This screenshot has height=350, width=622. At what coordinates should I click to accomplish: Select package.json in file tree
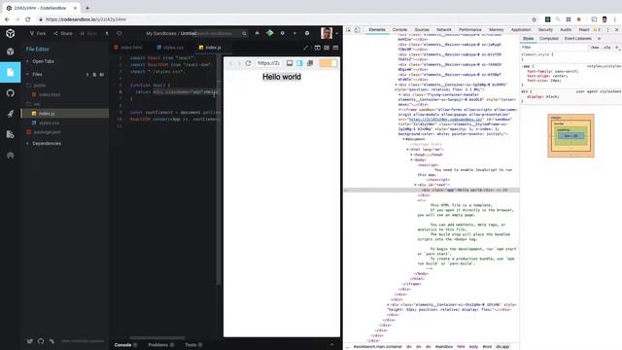(44, 132)
